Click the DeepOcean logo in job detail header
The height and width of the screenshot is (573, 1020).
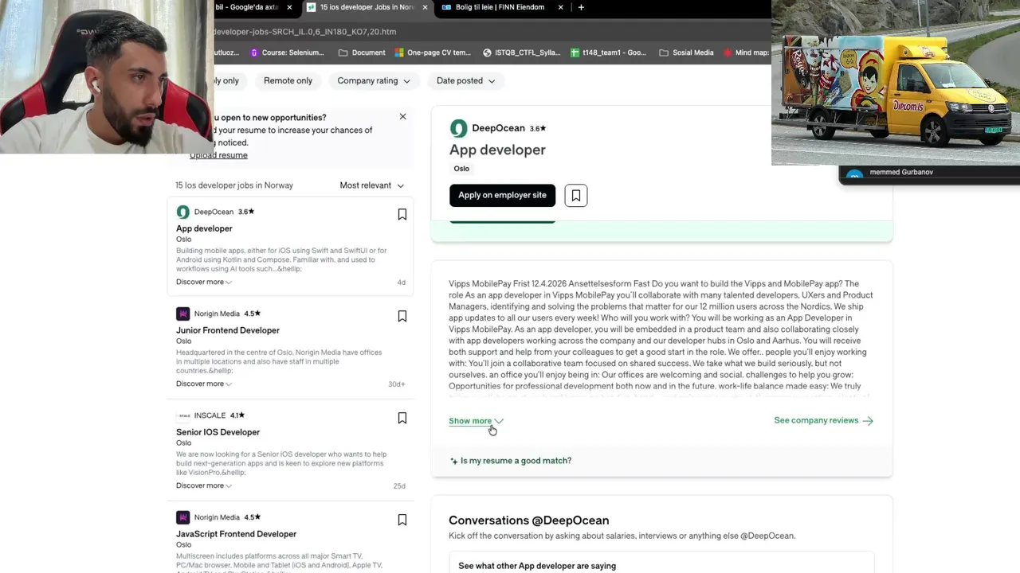(x=458, y=128)
